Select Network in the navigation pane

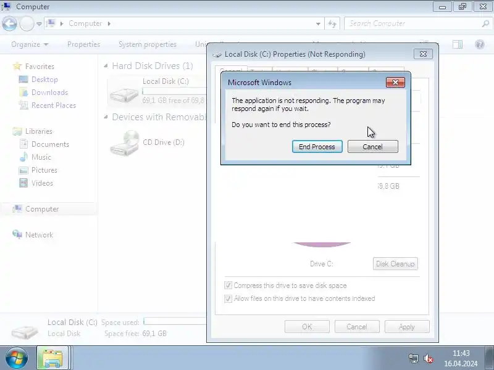tap(39, 235)
